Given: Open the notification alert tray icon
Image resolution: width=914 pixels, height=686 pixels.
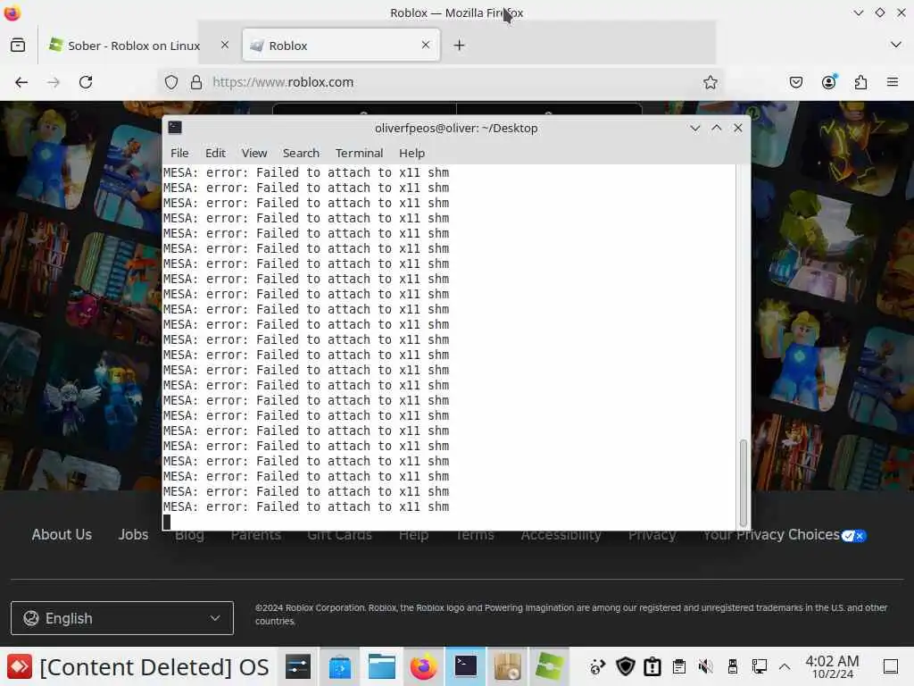Looking at the screenshot, I should coord(652,666).
